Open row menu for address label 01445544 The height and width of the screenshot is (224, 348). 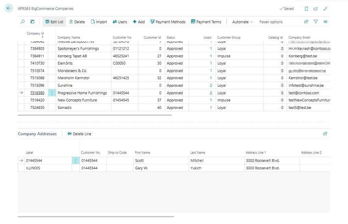click(x=76, y=161)
